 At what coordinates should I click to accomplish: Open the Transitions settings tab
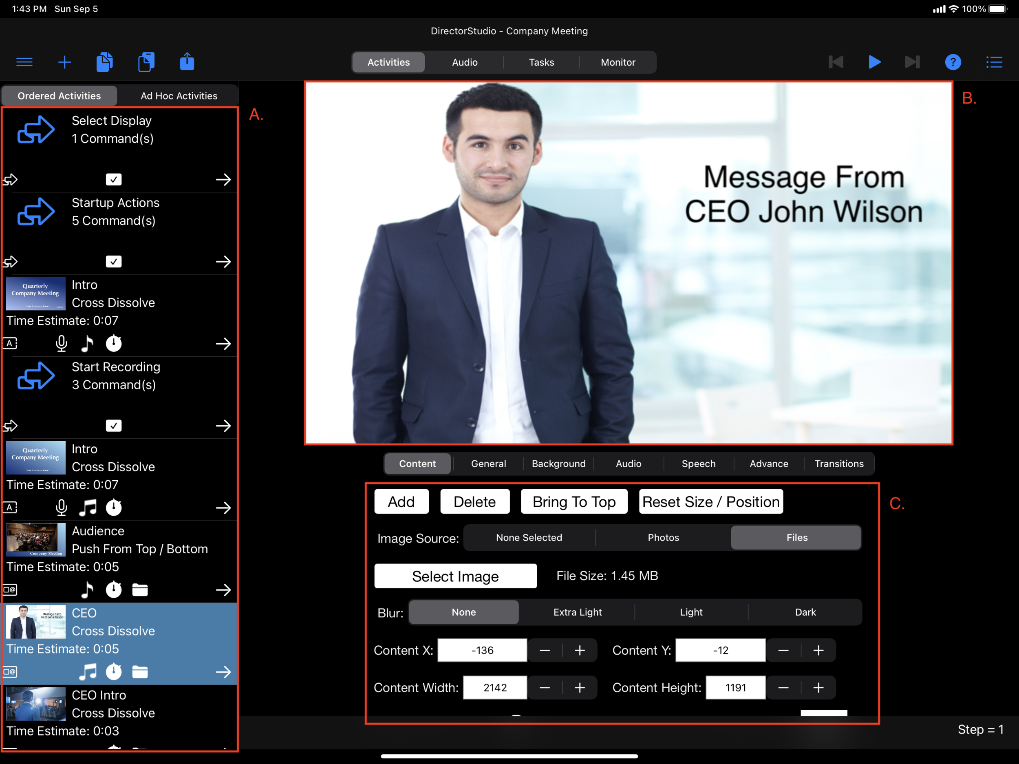(839, 464)
